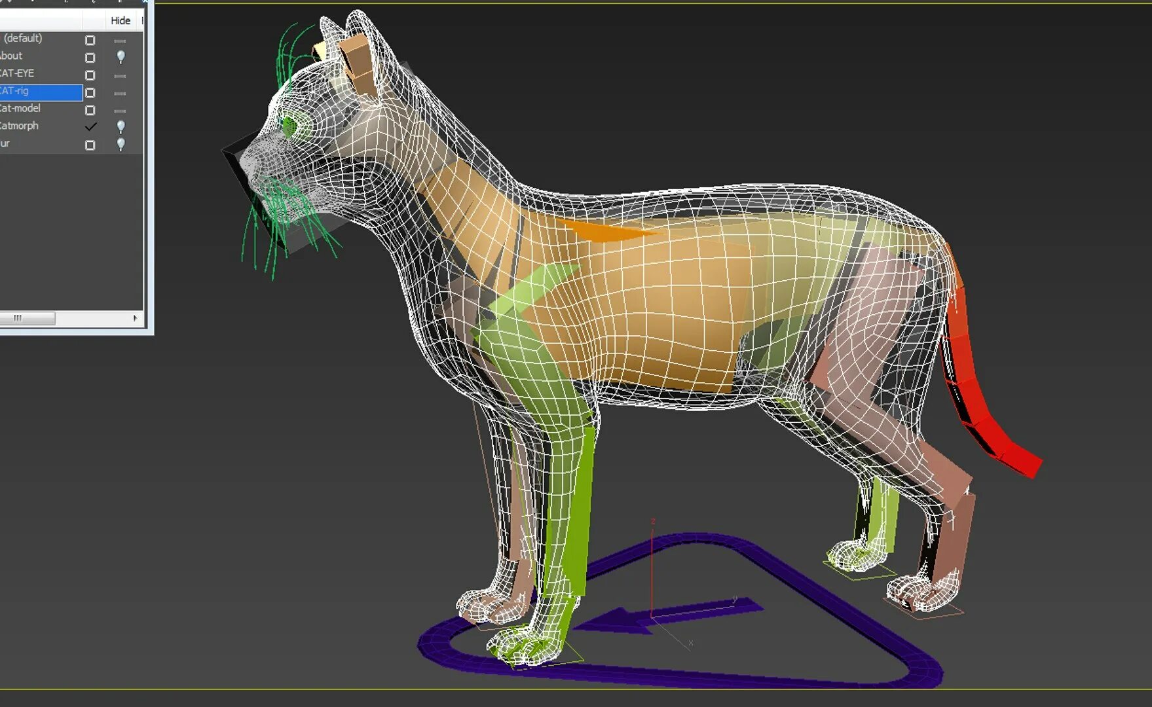The image size is (1152, 707).
Task: Toggle the lightbulb hide icon for Catmorph layer
Action: point(121,126)
